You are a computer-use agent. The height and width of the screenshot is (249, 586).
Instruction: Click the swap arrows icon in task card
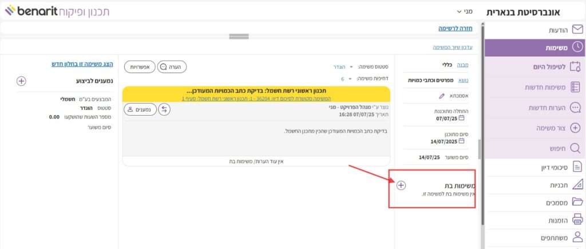point(164,109)
